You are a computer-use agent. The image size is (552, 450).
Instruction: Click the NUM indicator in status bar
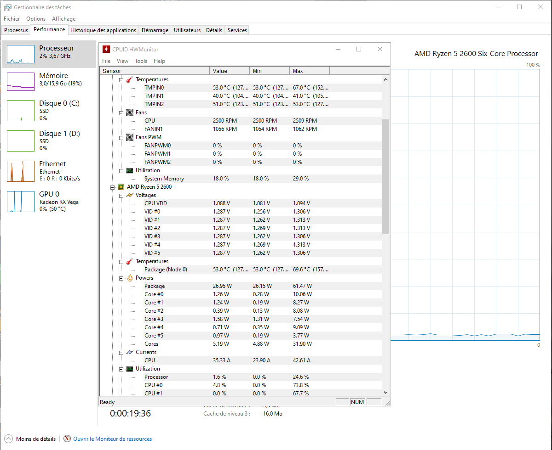357,402
